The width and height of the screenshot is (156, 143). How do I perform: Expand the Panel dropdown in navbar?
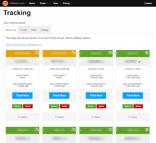pos(44,3)
